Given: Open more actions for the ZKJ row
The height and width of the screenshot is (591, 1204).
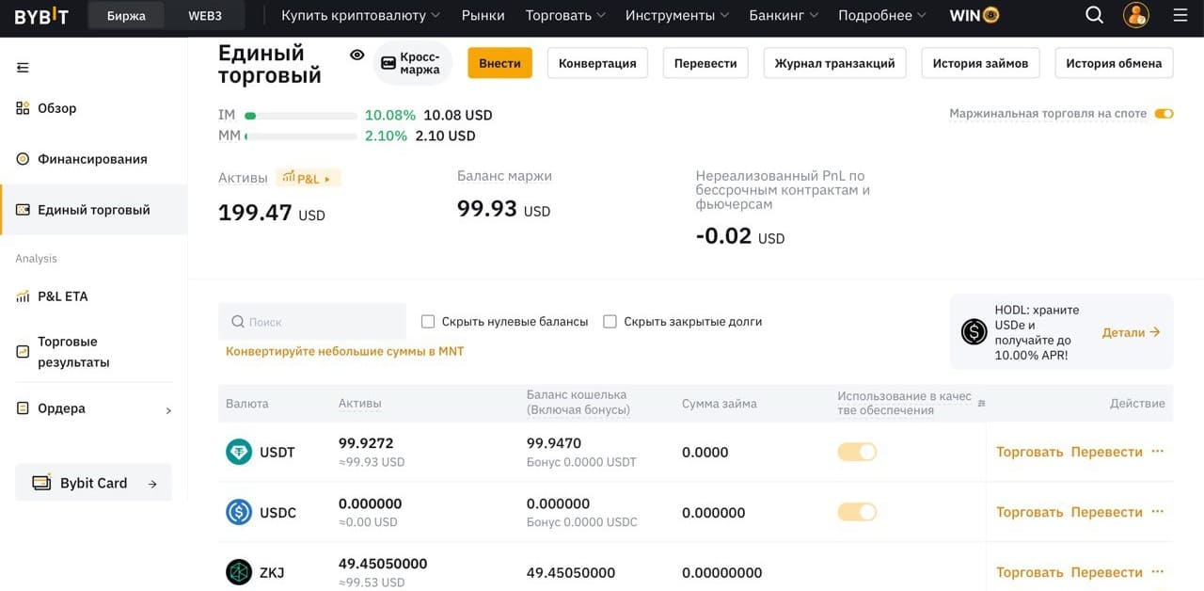Looking at the screenshot, I should click(x=1158, y=572).
